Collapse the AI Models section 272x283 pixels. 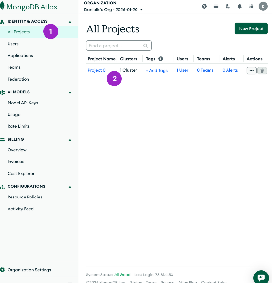tap(70, 92)
